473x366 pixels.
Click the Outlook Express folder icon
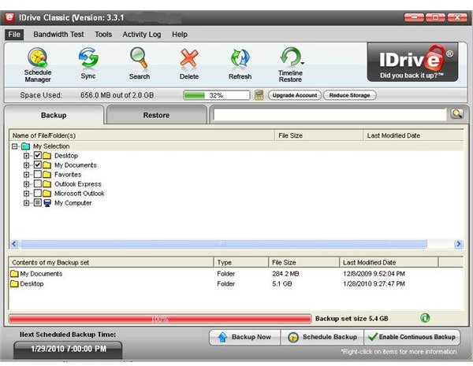pos(47,184)
